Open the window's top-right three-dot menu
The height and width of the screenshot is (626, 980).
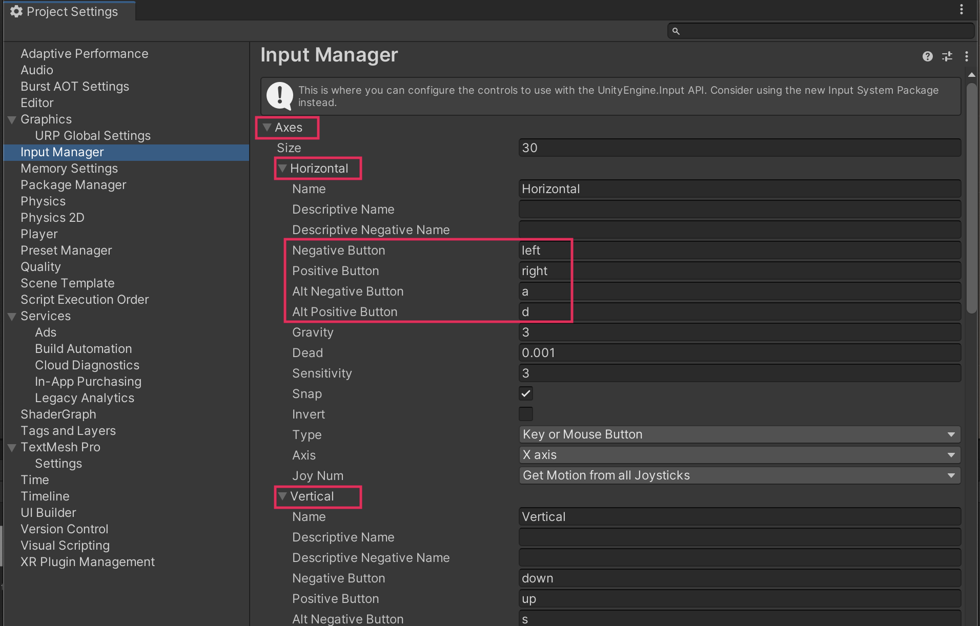pyautogui.click(x=962, y=10)
